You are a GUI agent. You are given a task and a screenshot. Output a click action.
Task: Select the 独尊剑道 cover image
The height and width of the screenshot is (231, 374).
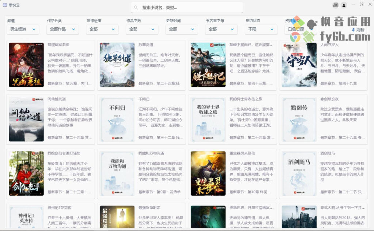[117, 65]
